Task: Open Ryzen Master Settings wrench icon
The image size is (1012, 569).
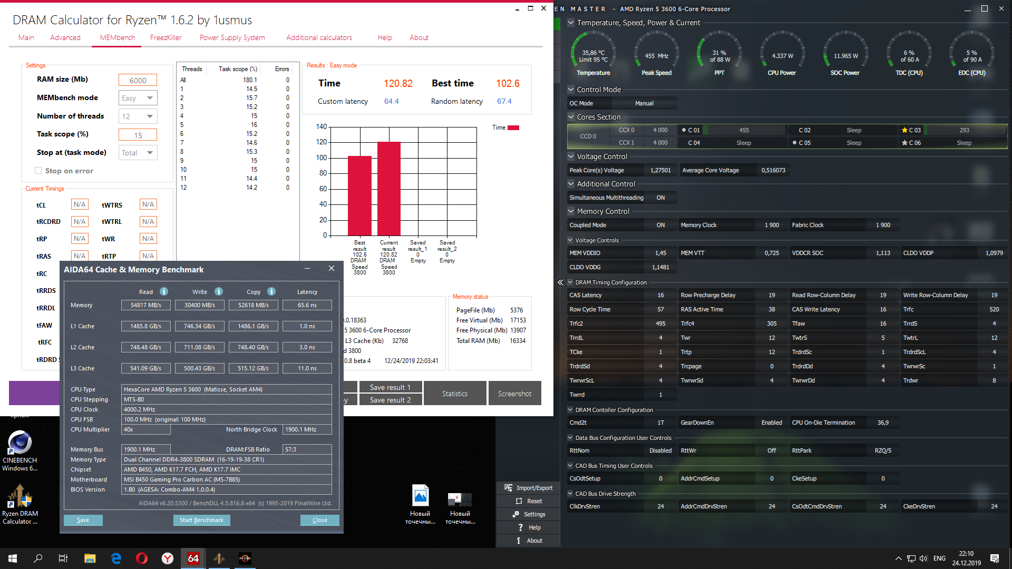Action: [x=516, y=514]
